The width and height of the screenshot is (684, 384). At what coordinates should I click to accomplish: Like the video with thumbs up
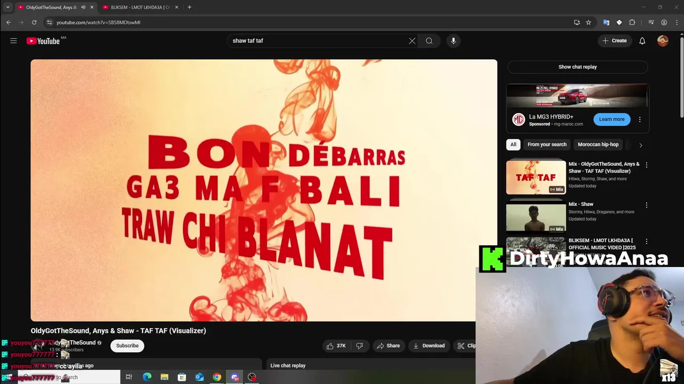[336, 346]
